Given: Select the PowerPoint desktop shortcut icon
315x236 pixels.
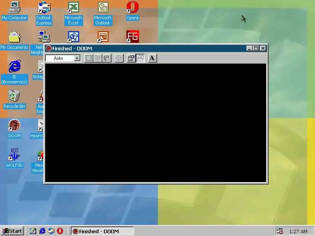Looking at the screenshot, I should point(103,37).
